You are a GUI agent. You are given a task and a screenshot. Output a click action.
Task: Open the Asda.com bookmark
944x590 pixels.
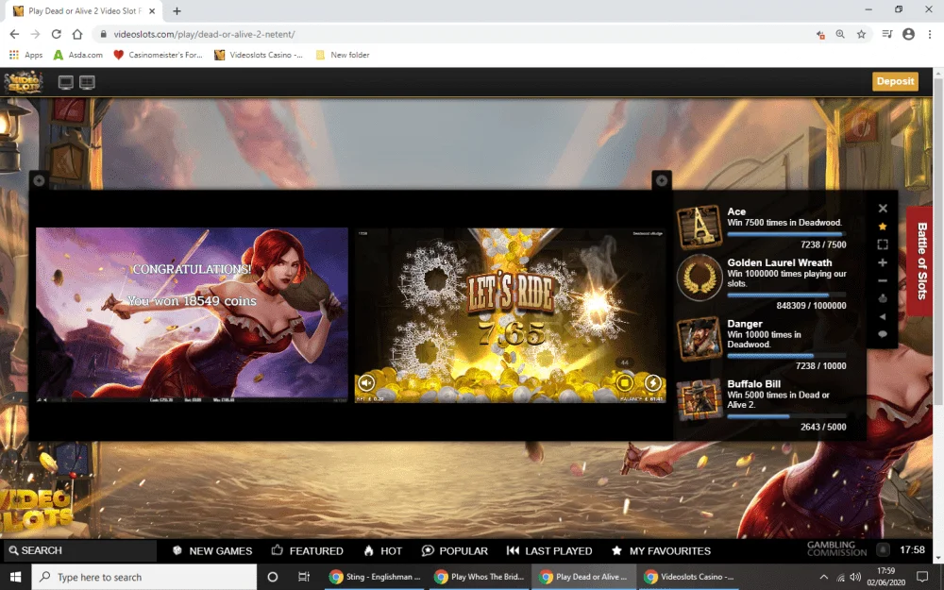[78, 55]
